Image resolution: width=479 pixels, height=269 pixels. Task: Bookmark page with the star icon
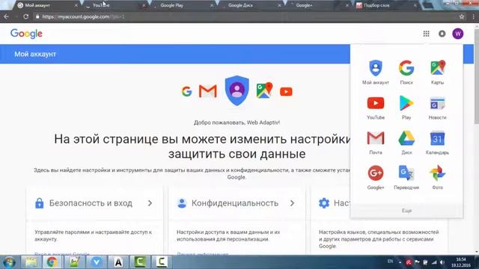(462, 16)
